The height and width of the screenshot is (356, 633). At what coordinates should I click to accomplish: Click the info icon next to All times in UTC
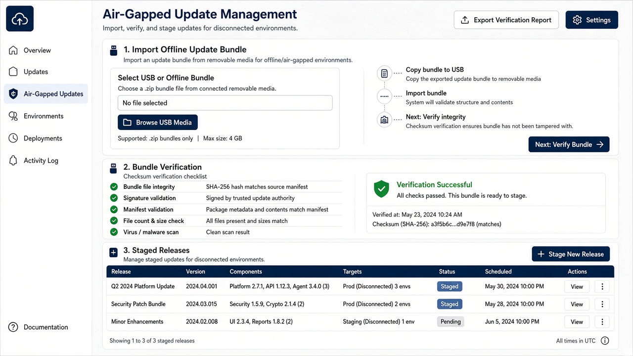click(x=605, y=341)
